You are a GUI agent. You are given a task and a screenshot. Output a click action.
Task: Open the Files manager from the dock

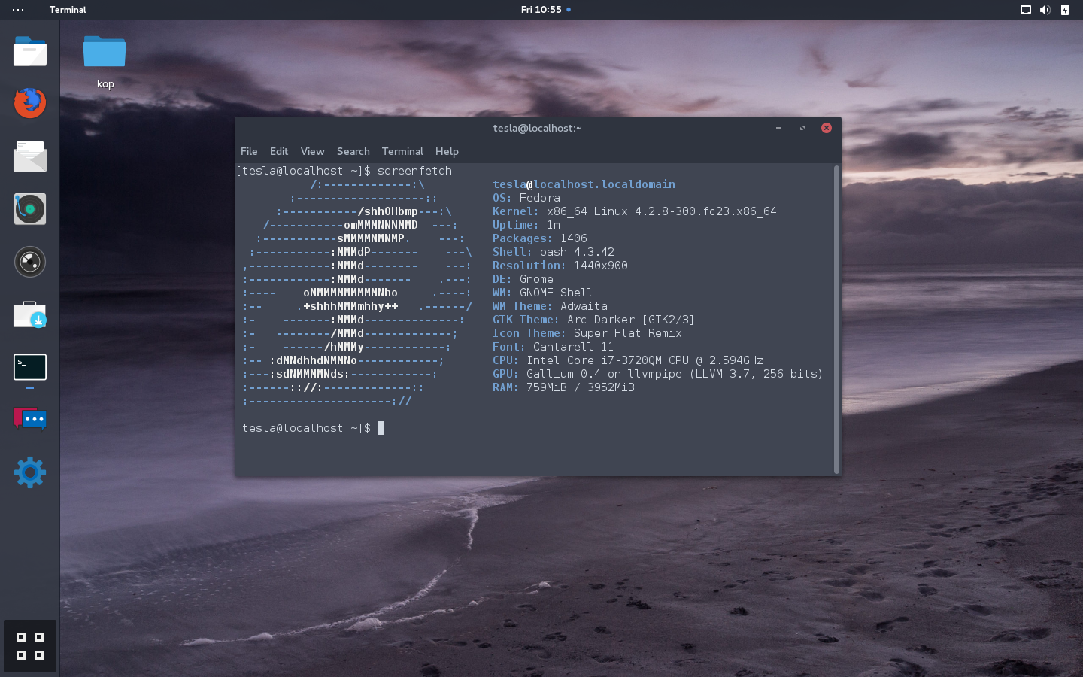[30, 52]
